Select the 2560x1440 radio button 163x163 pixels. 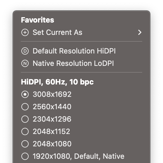pyautogui.click(x=25, y=107)
